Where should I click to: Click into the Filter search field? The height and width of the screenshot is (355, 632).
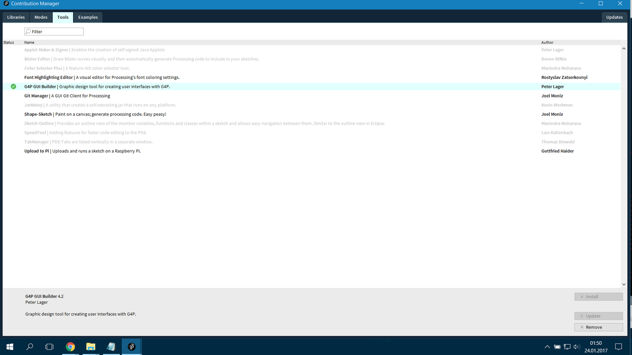click(x=54, y=32)
